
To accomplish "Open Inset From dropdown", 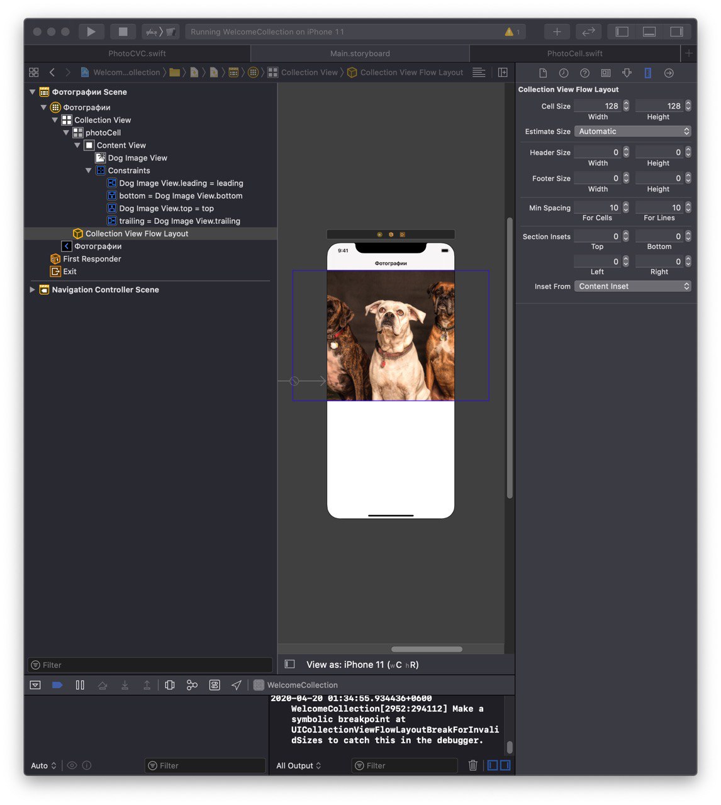I will (632, 286).
